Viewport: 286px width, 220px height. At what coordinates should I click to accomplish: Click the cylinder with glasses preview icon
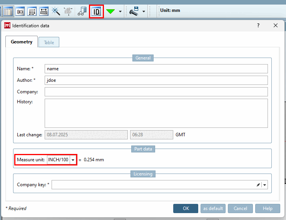pos(82,11)
